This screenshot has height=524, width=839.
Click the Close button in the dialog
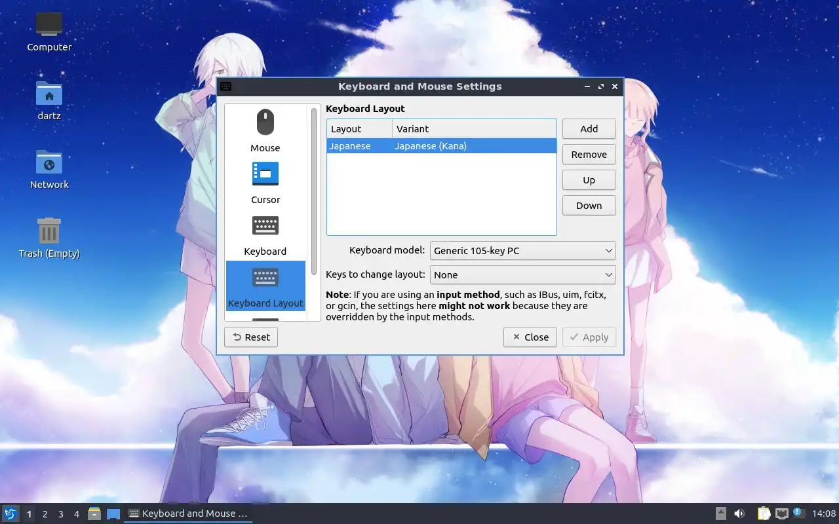[x=530, y=337]
